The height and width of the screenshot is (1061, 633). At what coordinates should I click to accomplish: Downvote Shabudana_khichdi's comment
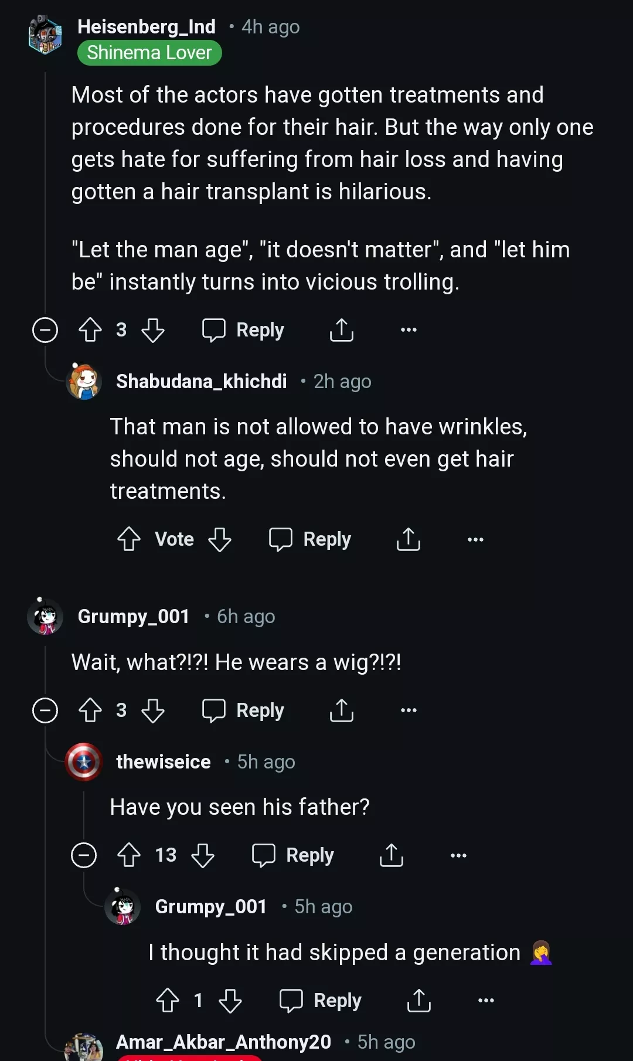(220, 539)
